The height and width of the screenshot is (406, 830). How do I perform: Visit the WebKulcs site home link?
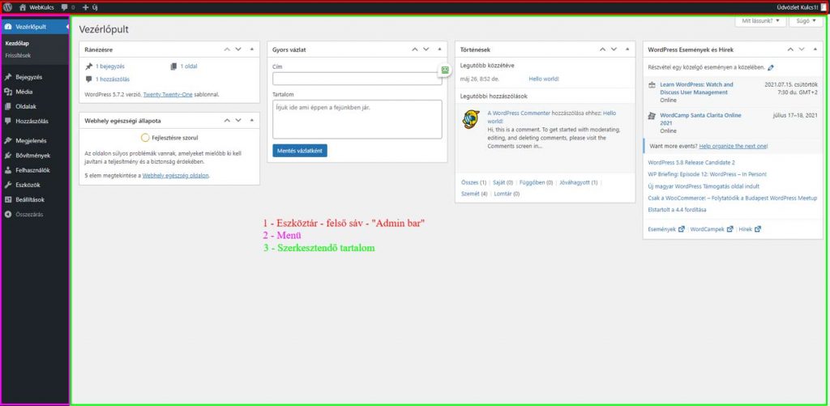click(36, 7)
